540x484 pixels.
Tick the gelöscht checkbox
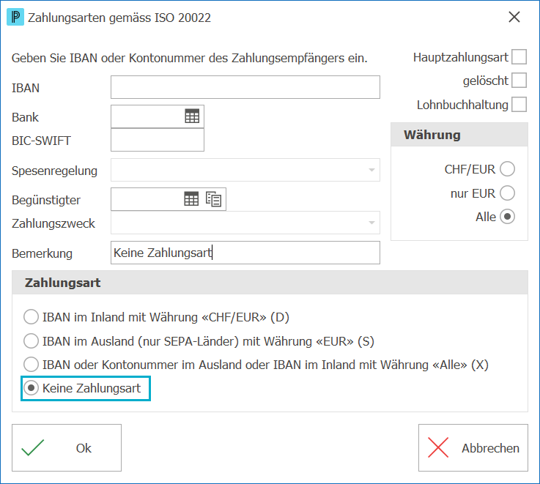click(x=519, y=81)
